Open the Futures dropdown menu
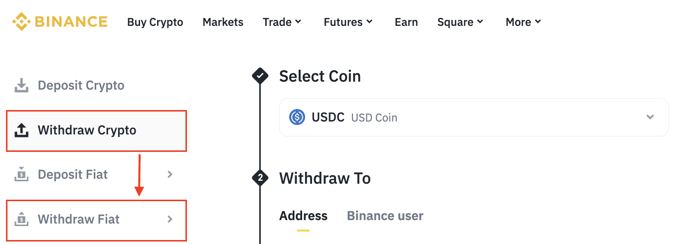 click(x=348, y=22)
